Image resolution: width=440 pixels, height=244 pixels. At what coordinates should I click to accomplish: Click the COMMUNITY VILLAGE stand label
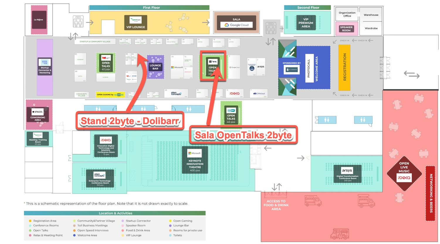82,95
